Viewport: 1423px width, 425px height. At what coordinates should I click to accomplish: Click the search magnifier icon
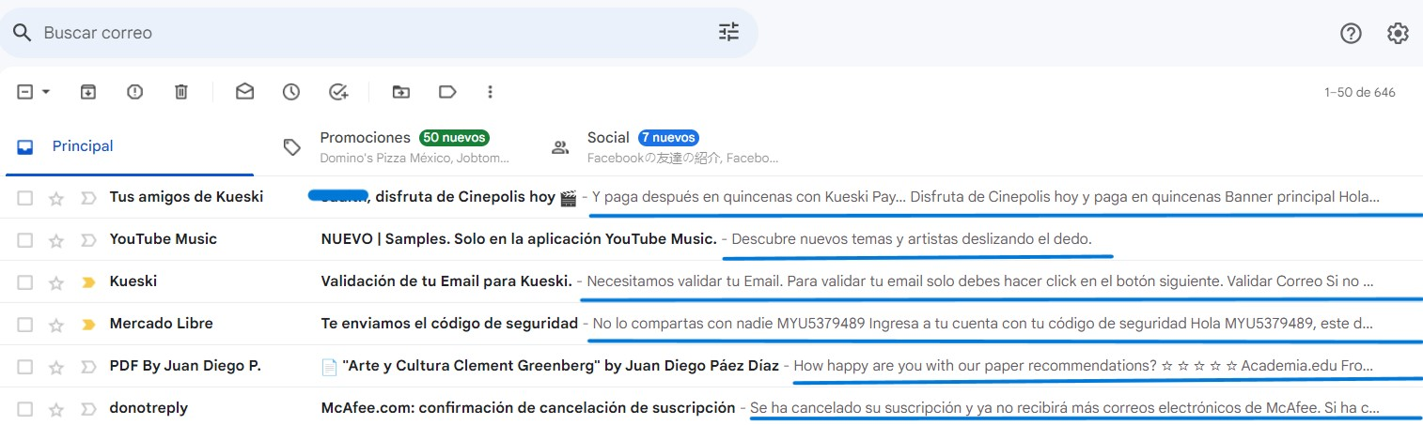point(22,33)
